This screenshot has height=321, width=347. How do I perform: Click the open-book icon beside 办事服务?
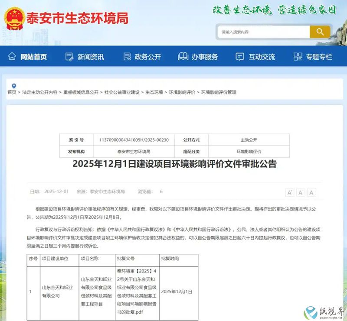click(x=182, y=56)
